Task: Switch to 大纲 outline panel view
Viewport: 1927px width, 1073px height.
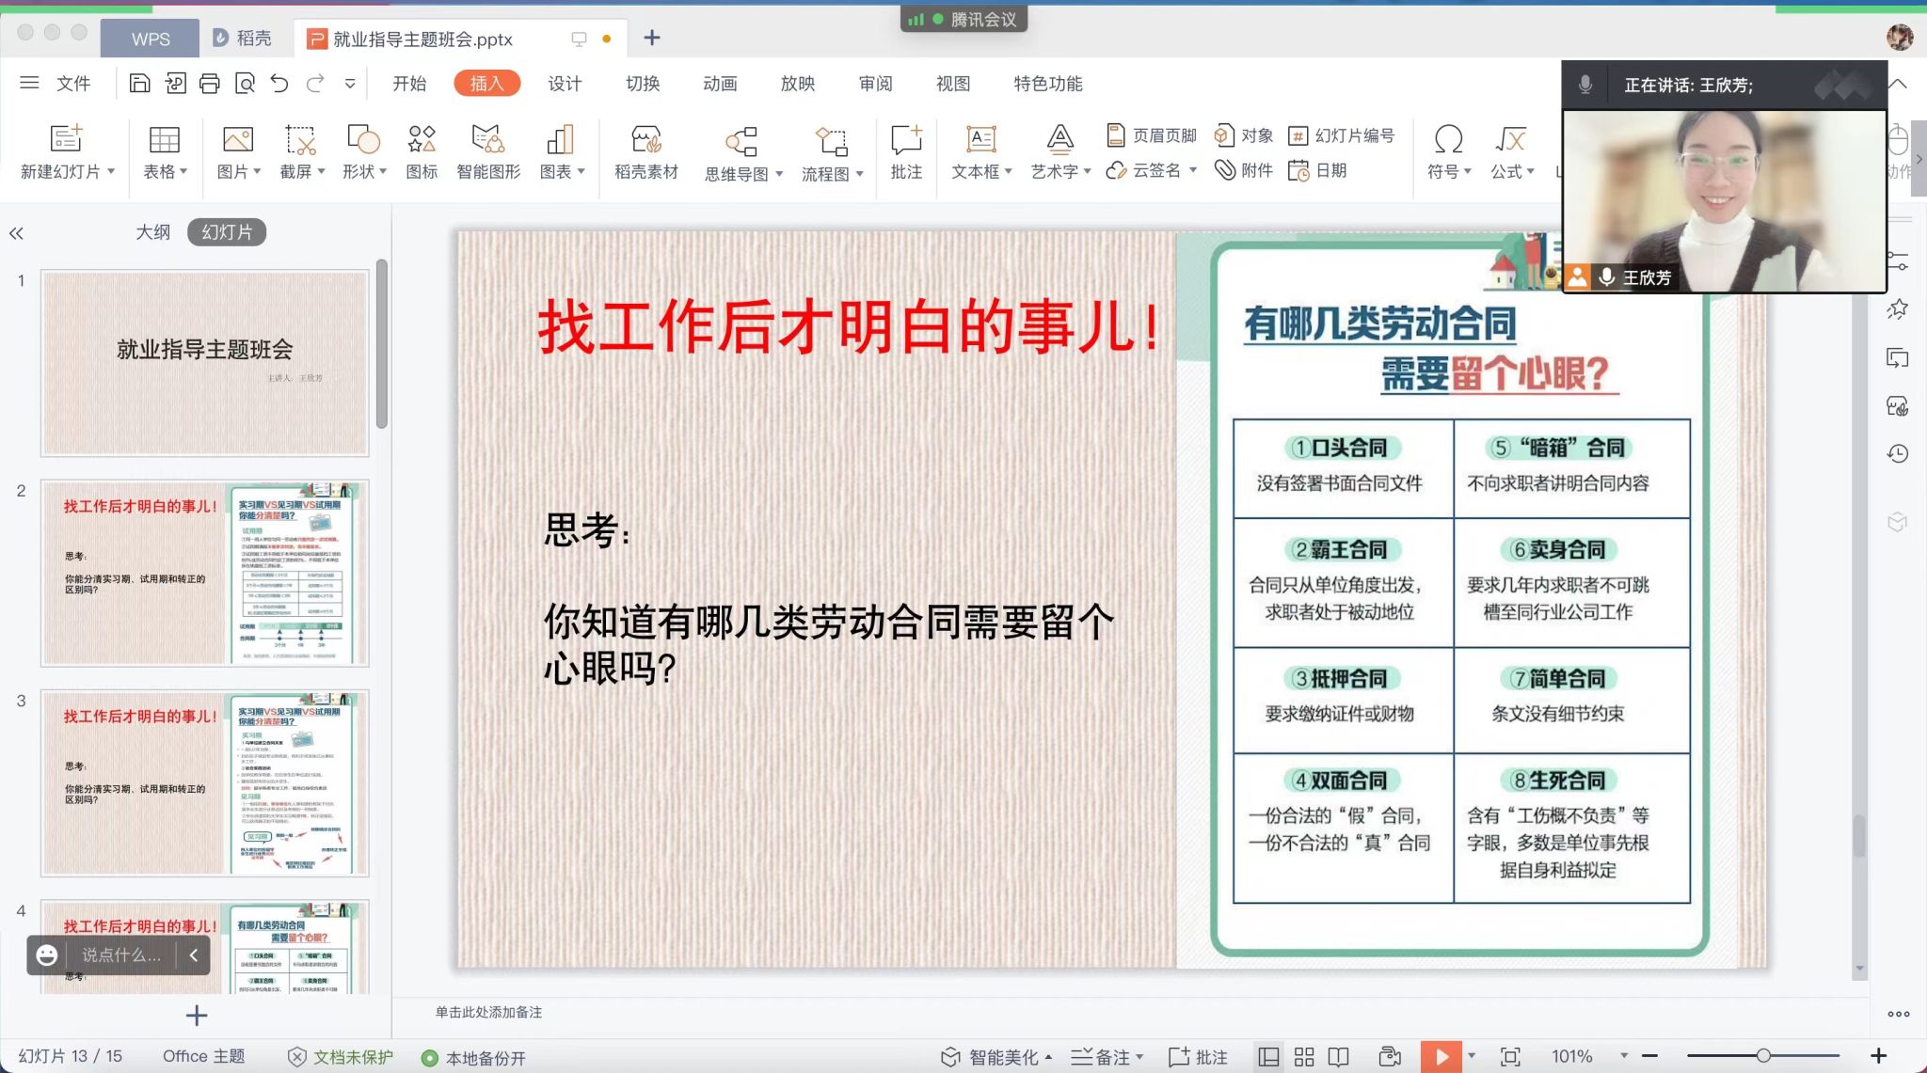Action: 152,232
